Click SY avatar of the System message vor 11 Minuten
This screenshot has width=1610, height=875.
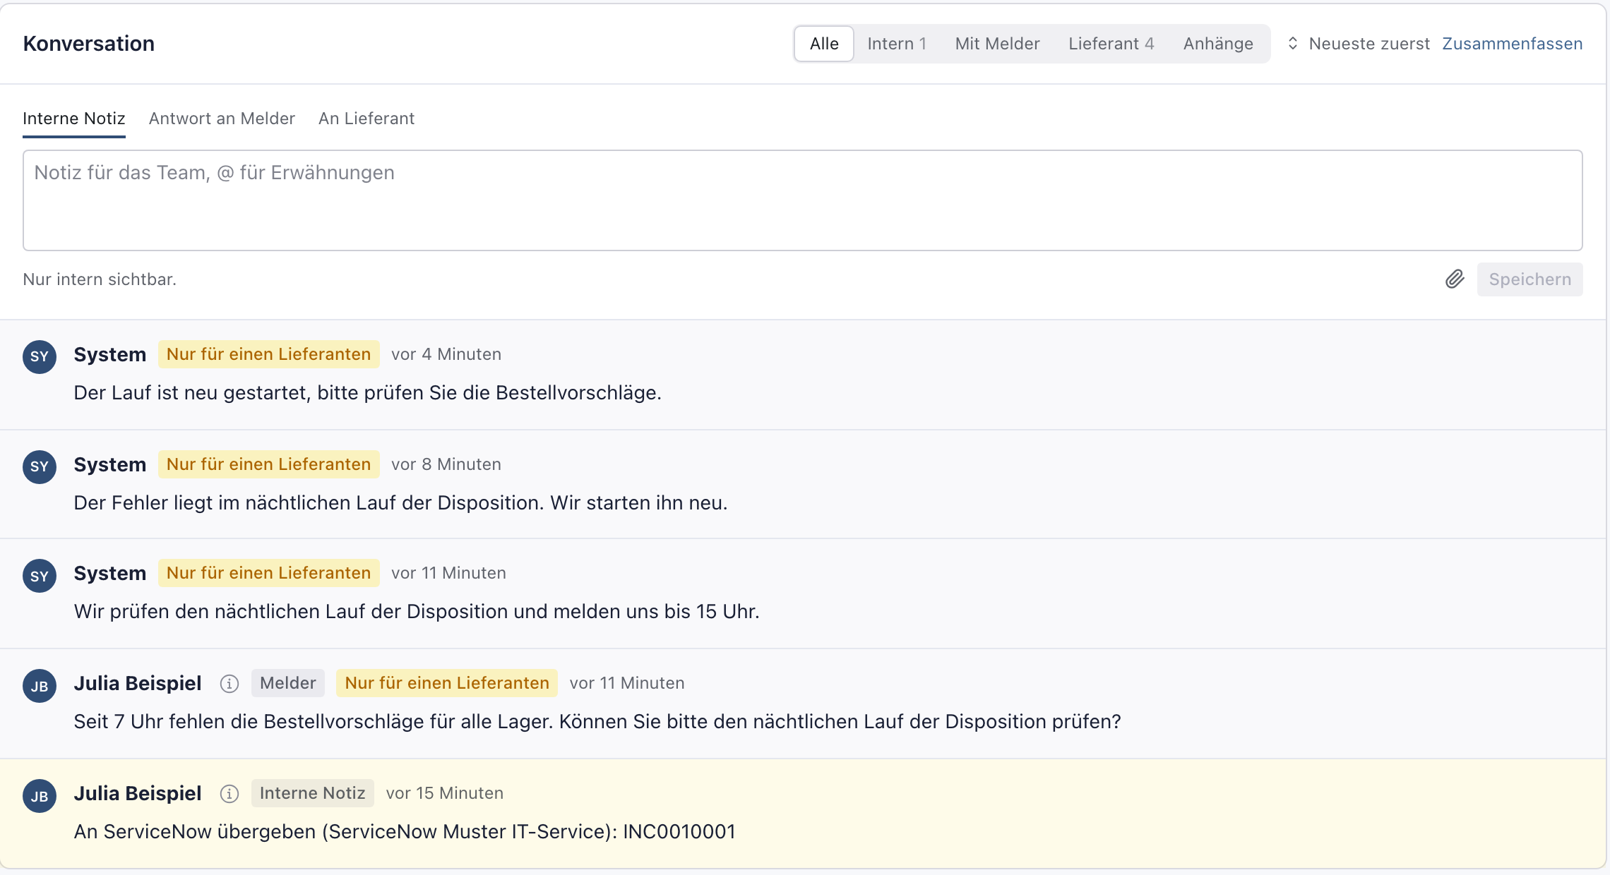[40, 576]
